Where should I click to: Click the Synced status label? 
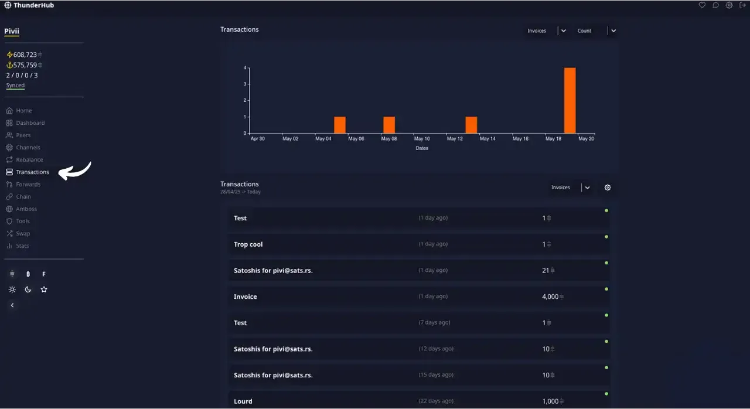[x=15, y=86]
